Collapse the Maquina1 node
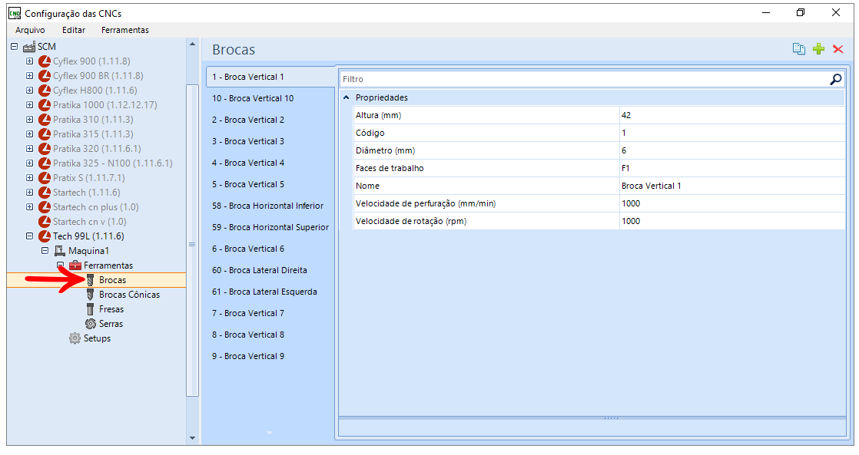Screen dimensions: 859x455 (x=45, y=251)
